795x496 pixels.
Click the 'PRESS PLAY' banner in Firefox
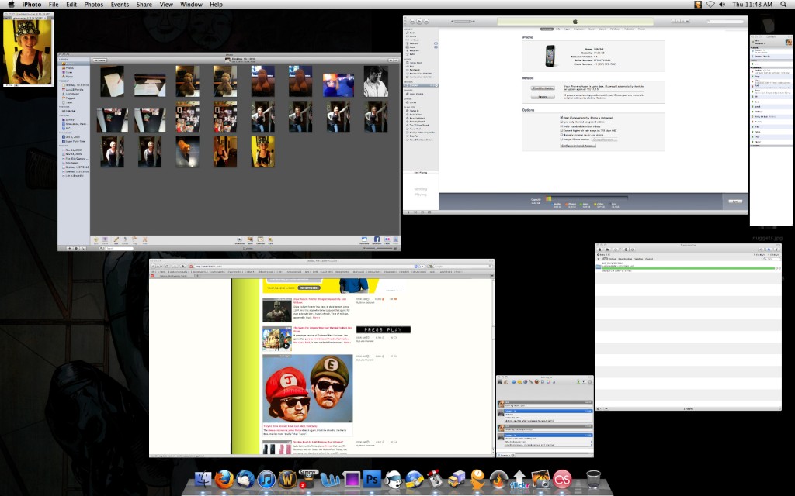tap(384, 329)
